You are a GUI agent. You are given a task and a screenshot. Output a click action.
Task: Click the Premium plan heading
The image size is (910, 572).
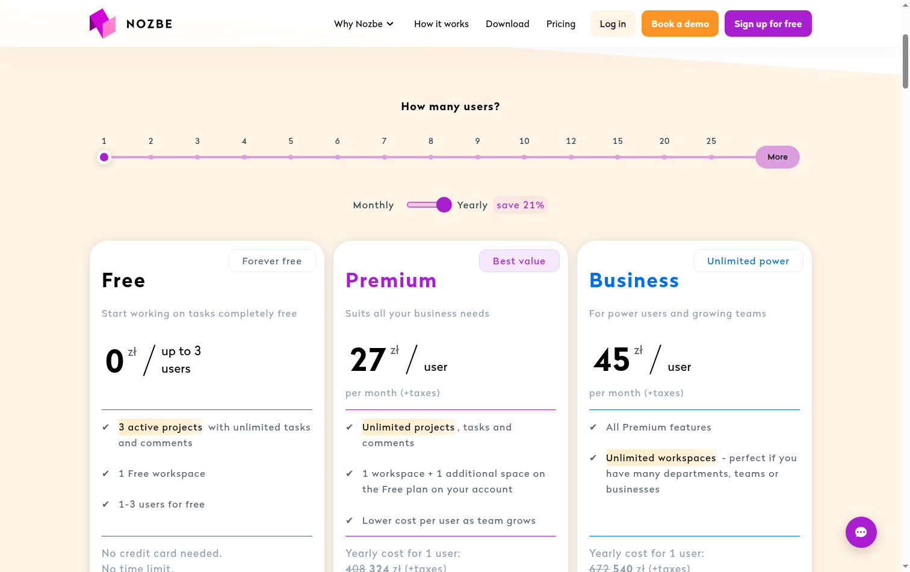tap(391, 281)
